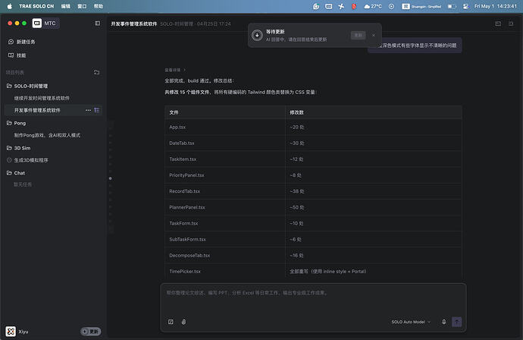
Task: Click the 更新 update pill in sidebar
Action: (91, 332)
